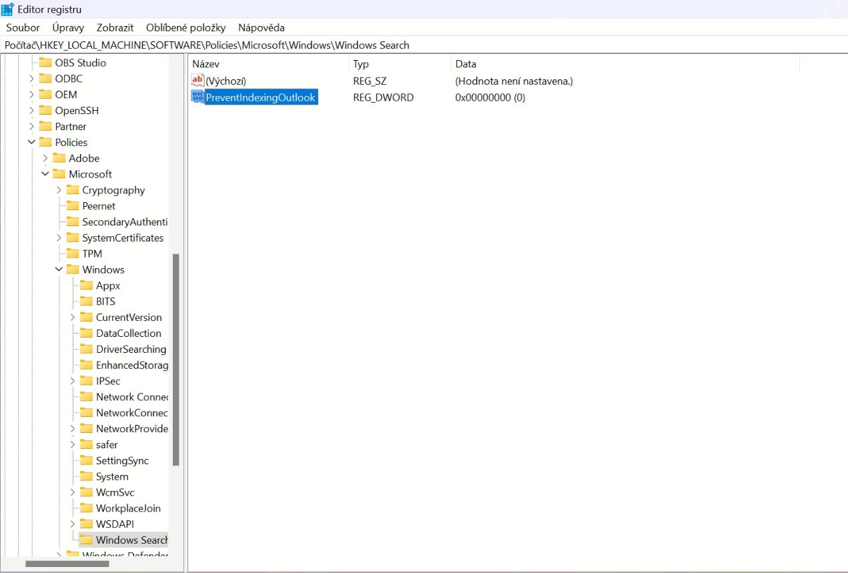The height and width of the screenshot is (573, 848).
Task: Open the Oblíbené položky menu
Action: click(186, 27)
